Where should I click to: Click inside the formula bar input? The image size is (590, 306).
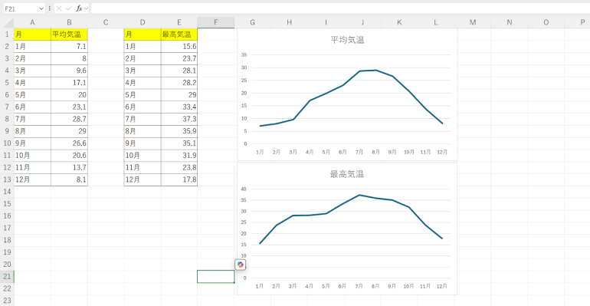point(340,8)
